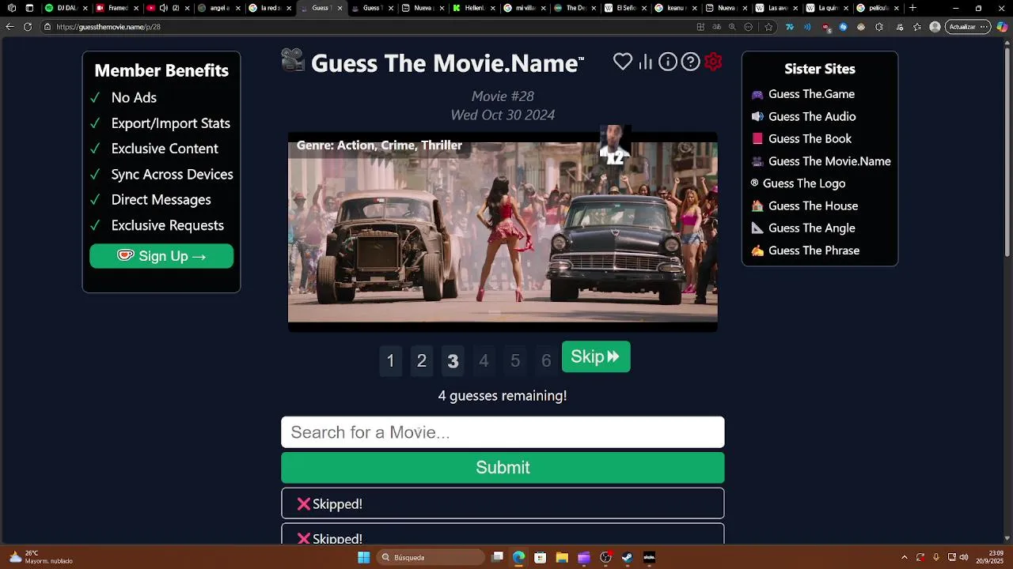This screenshot has height=569, width=1013.
Task: Select frame number 2
Action: [x=422, y=361]
